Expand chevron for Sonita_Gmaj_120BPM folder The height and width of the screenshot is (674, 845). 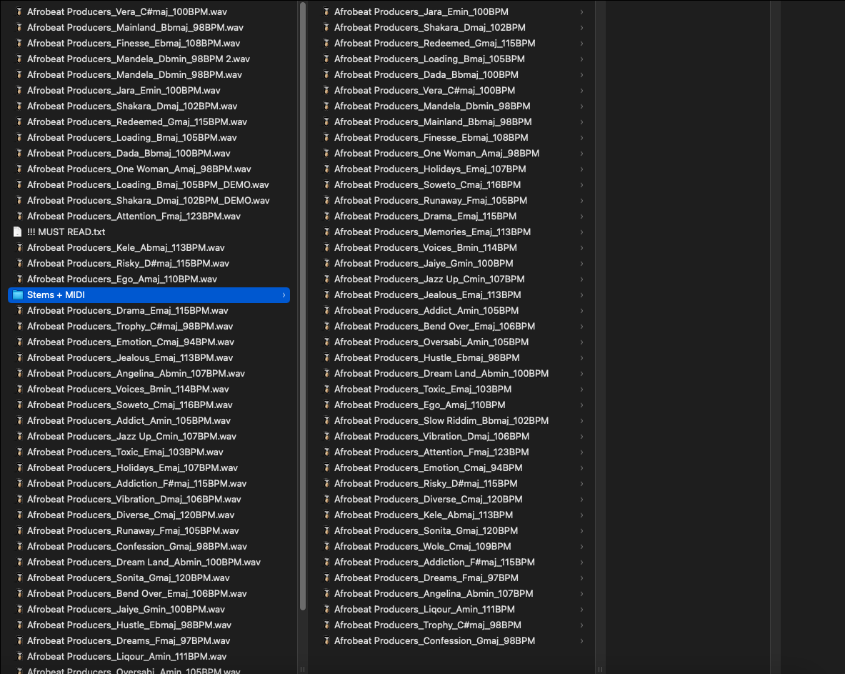pyautogui.click(x=581, y=530)
